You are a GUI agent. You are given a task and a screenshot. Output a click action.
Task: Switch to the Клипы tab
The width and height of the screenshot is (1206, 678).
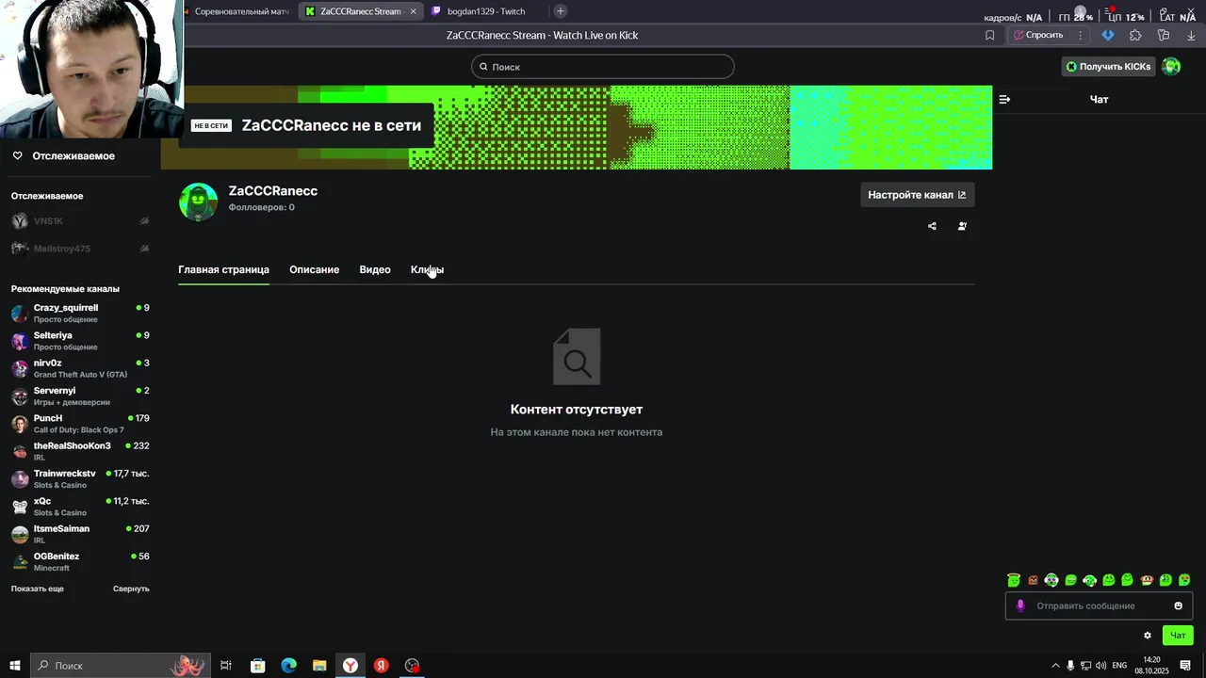427,269
